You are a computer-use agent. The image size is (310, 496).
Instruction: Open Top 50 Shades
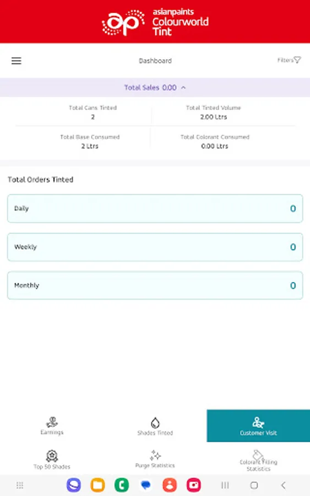tap(52, 460)
